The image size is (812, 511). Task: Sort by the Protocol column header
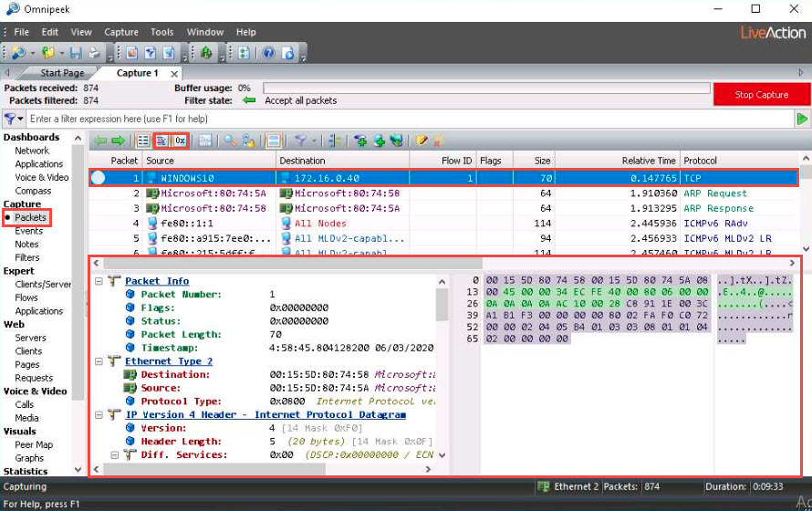[738, 161]
